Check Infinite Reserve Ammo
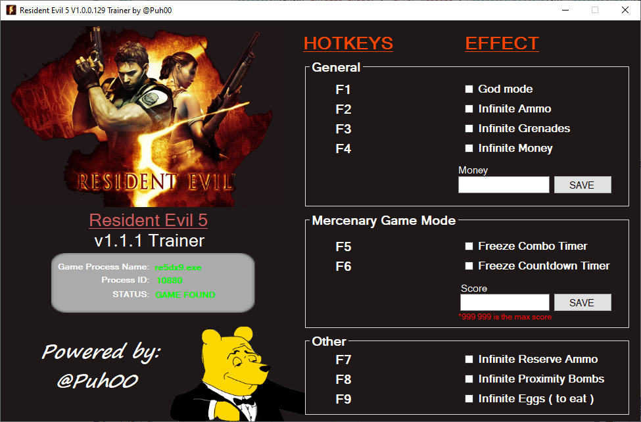The image size is (641, 422). (x=469, y=359)
